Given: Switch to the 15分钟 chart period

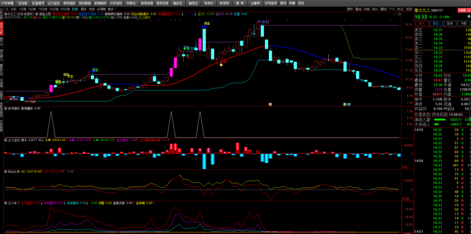Looking at the screenshot, I should [x=43, y=9].
